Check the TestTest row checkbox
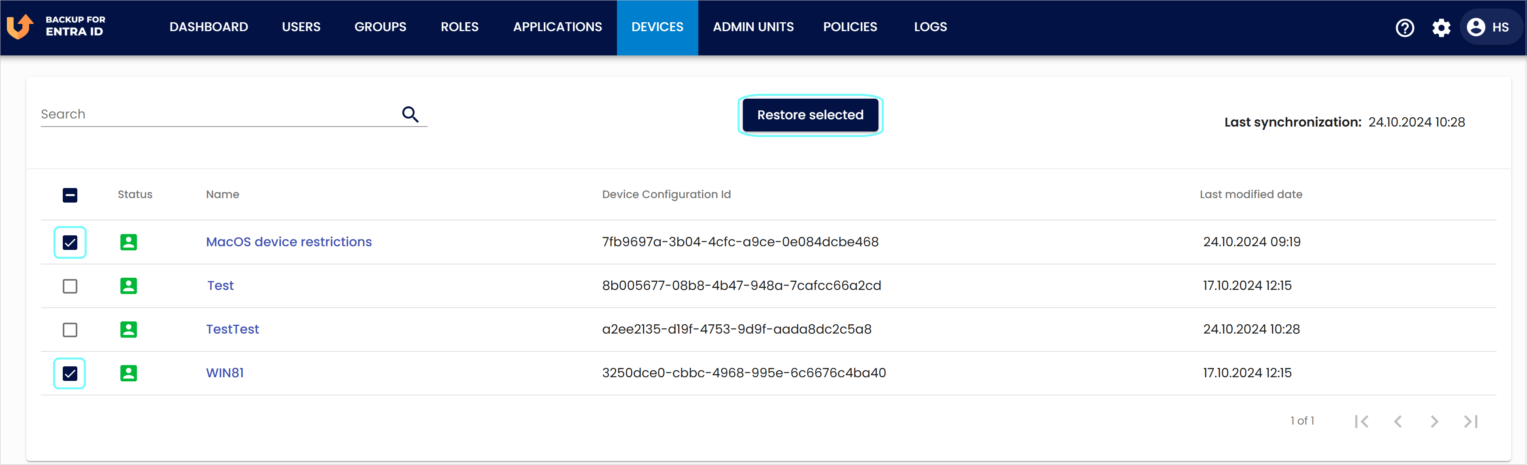1527x465 pixels. click(x=70, y=330)
